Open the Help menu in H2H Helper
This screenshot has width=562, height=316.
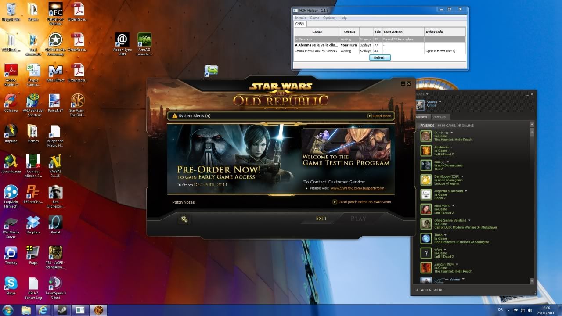[x=343, y=18]
